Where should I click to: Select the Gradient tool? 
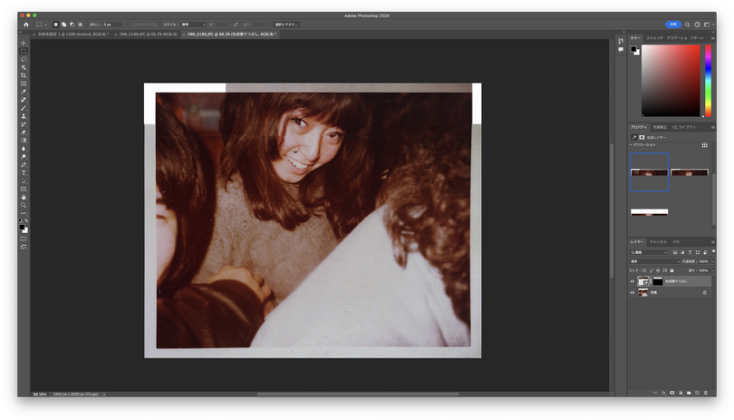coord(24,141)
